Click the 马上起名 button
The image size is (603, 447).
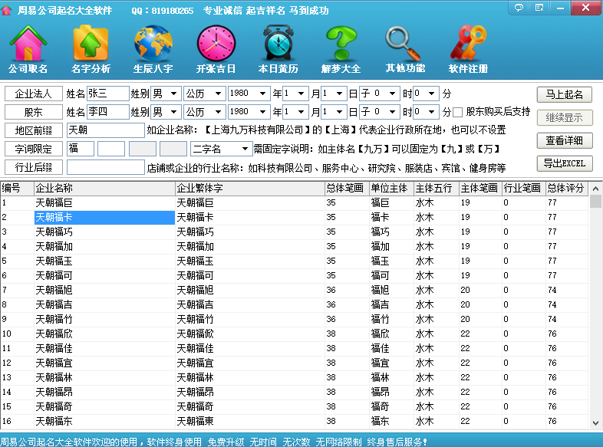point(564,94)
